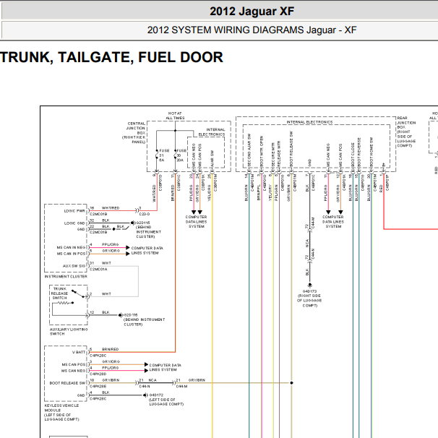Click the 'BOOT HOME SW' vertical label
The height and width of the screenshot is (438, 438).
pos(372,152)
